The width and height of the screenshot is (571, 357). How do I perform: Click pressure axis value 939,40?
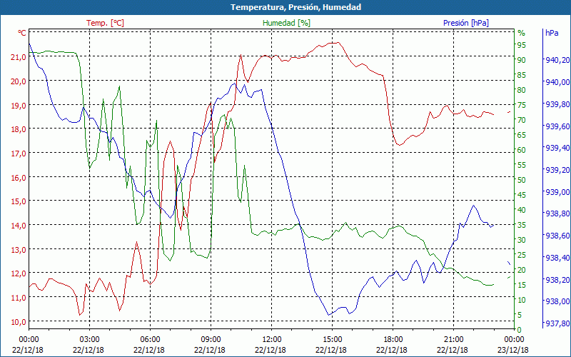(557, 148)
